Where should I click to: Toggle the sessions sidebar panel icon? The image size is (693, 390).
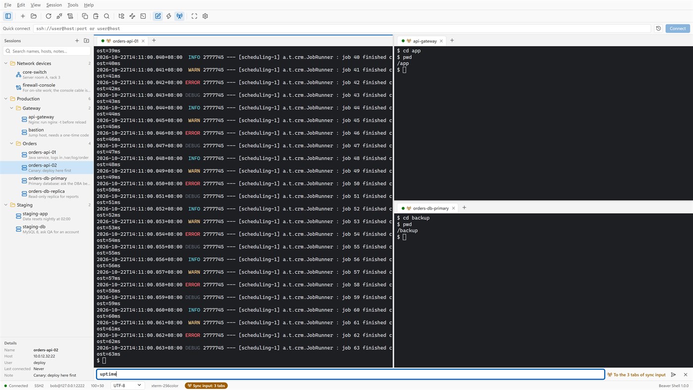pos(8,16)
